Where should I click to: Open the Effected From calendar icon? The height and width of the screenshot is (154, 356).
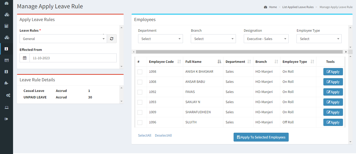(25, 58)
